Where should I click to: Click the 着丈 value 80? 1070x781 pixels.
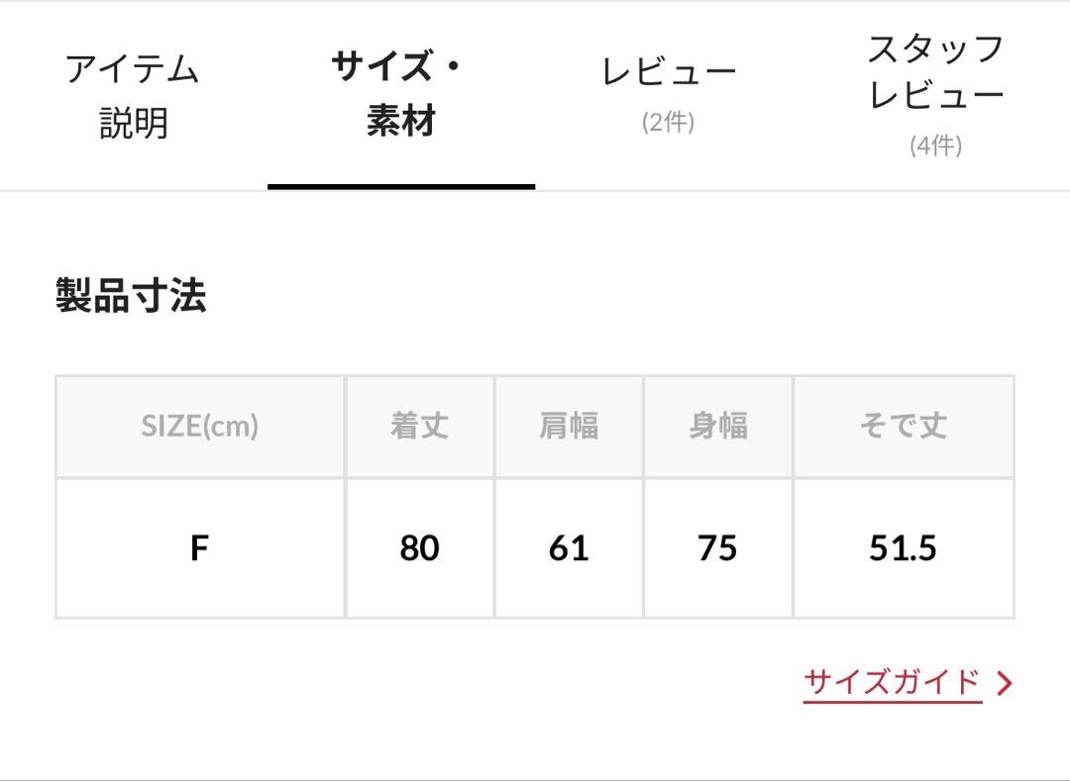[x=420, y=548]
